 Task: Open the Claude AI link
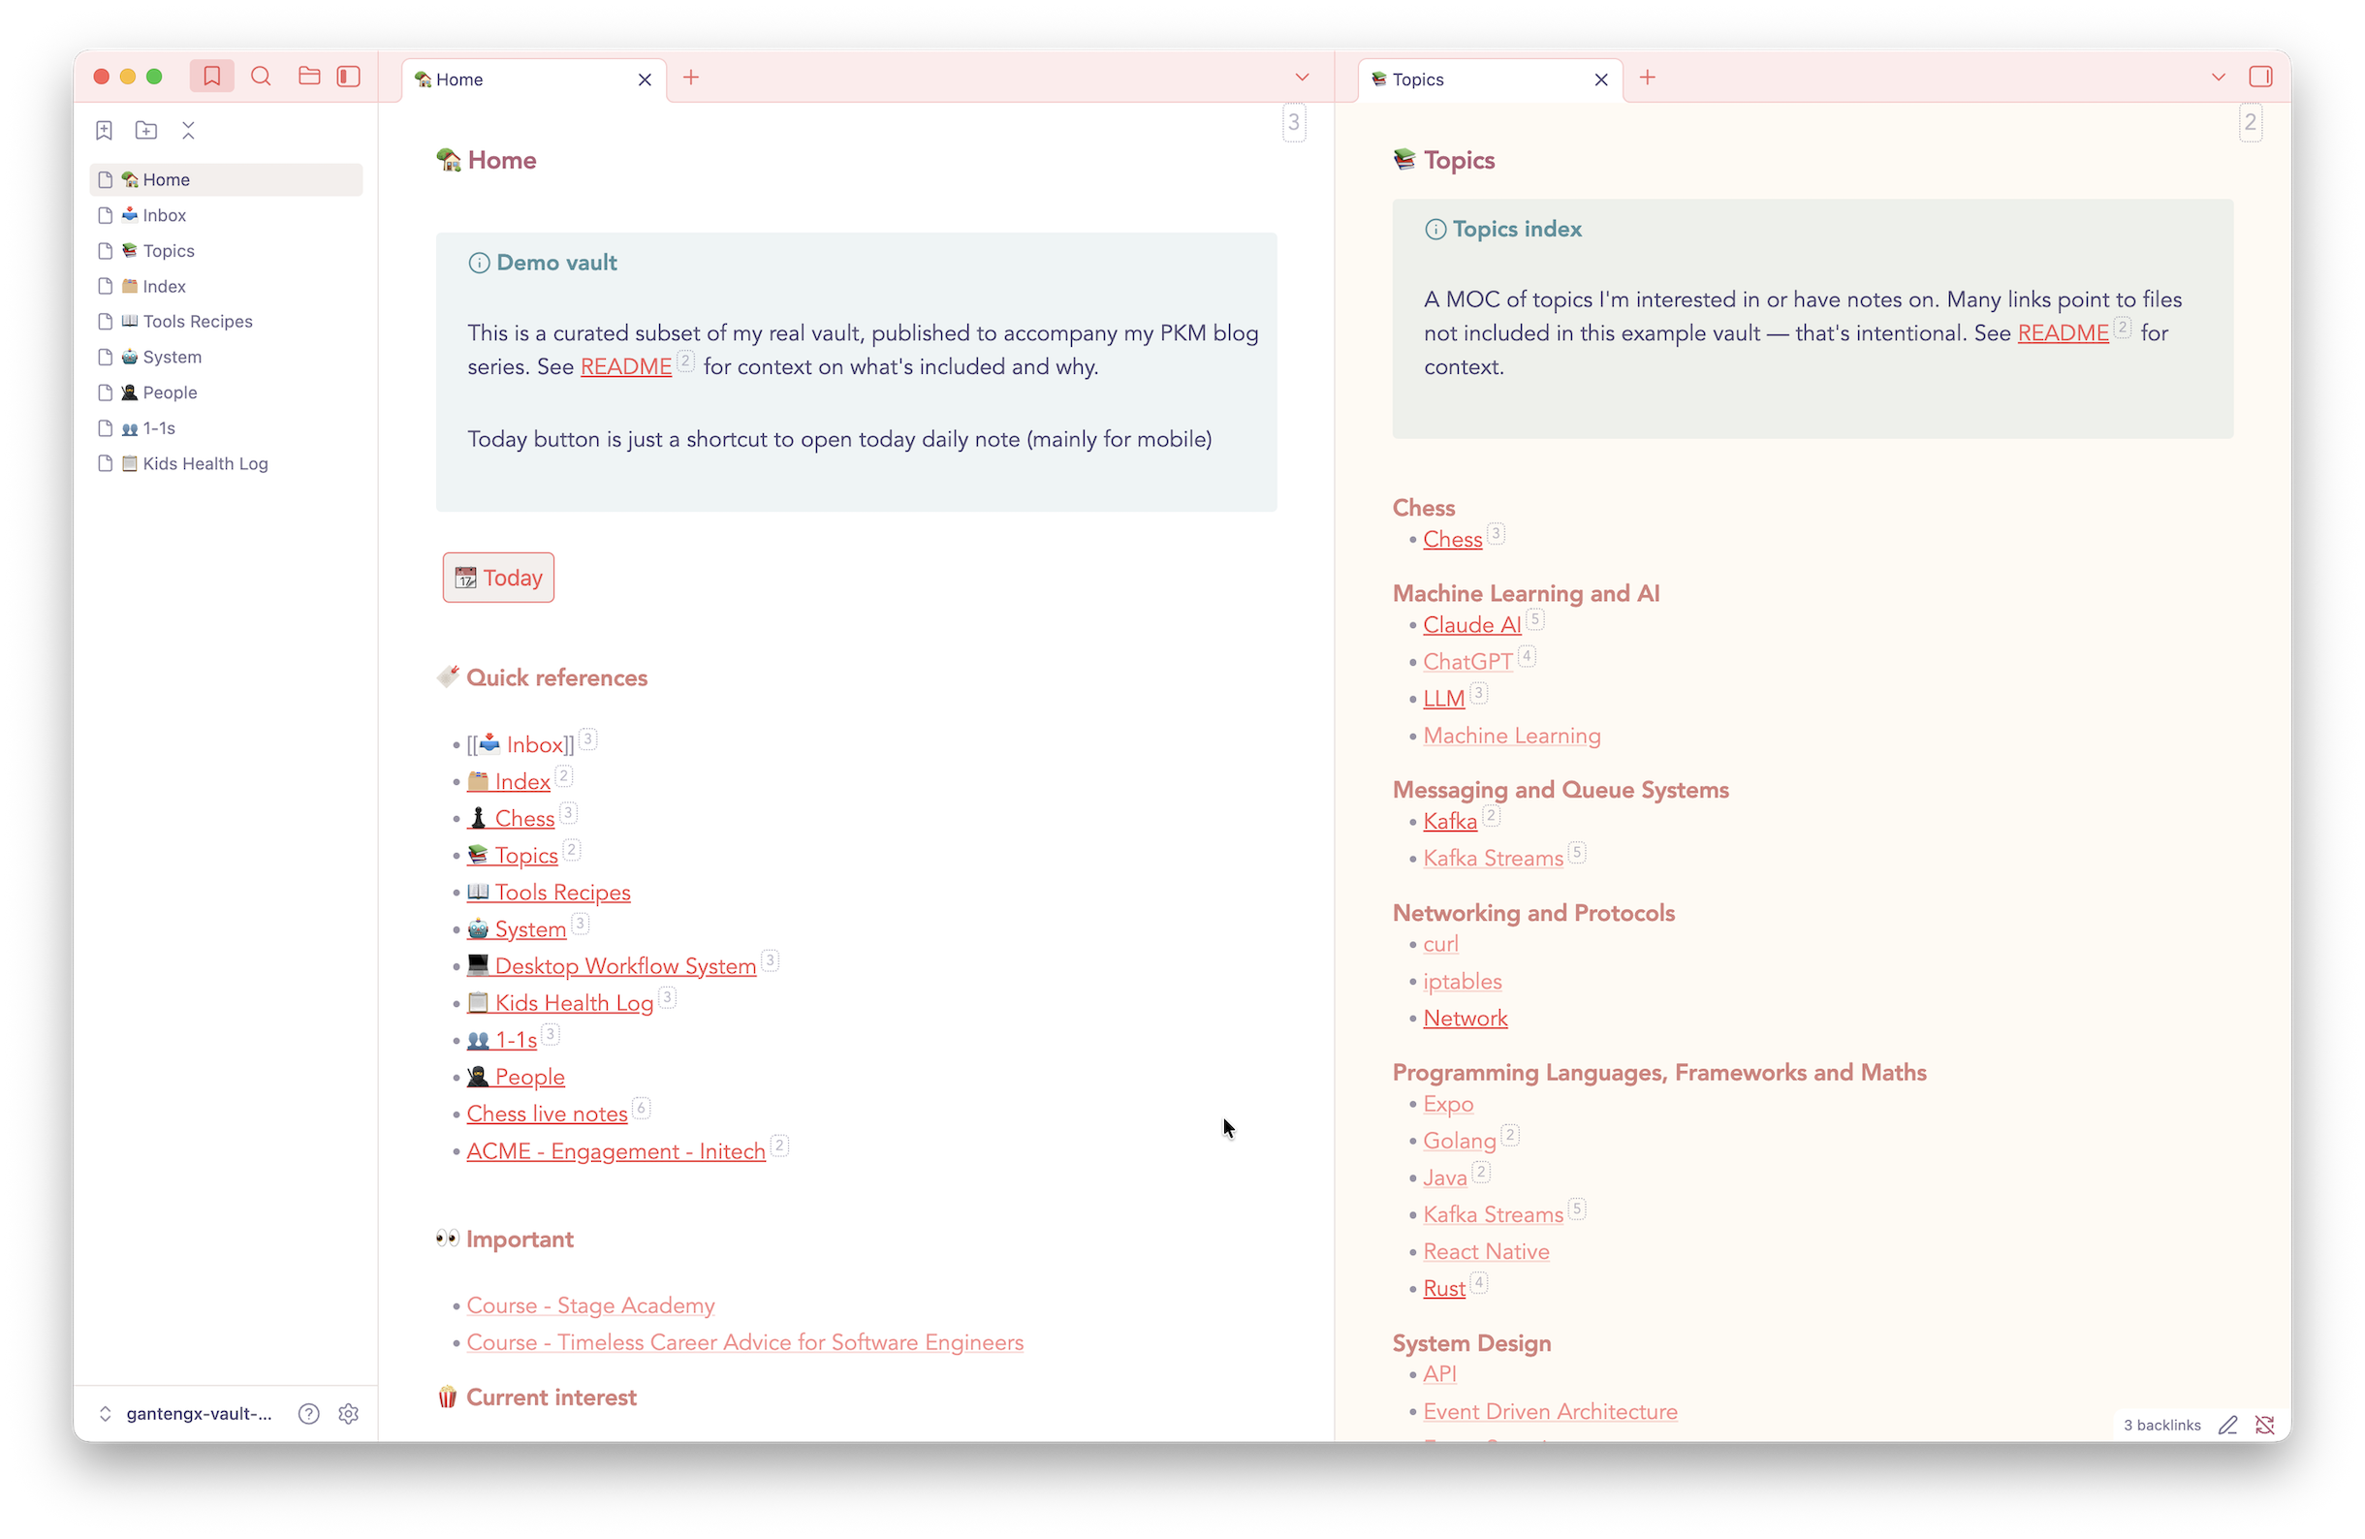pos(1471,625)
